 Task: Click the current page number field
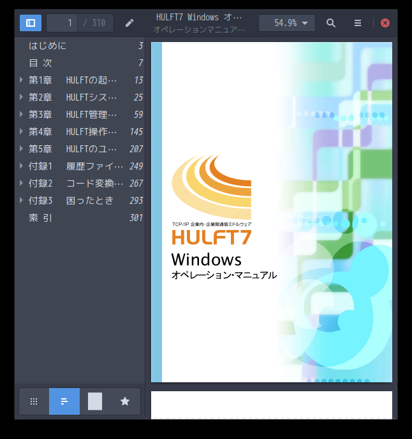point(62,23)
